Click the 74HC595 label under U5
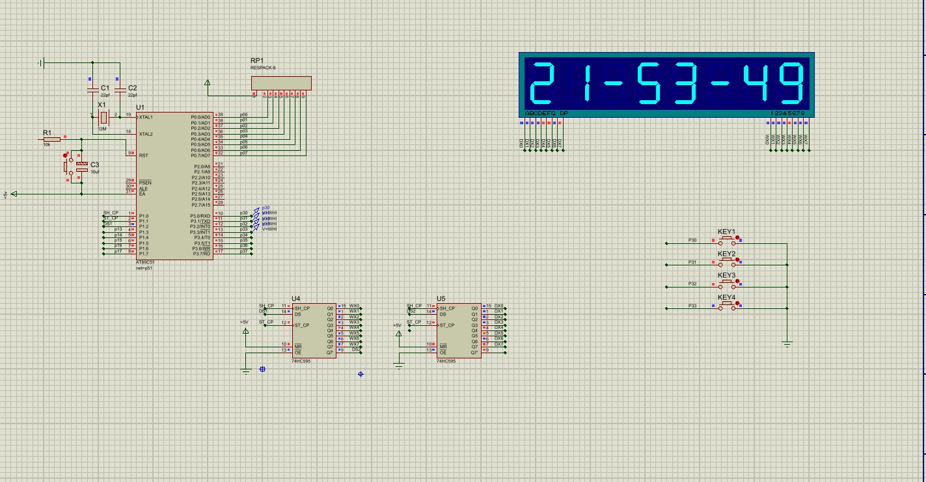The width and height of the screenshot is (926, 482). [x=446, y=361]
